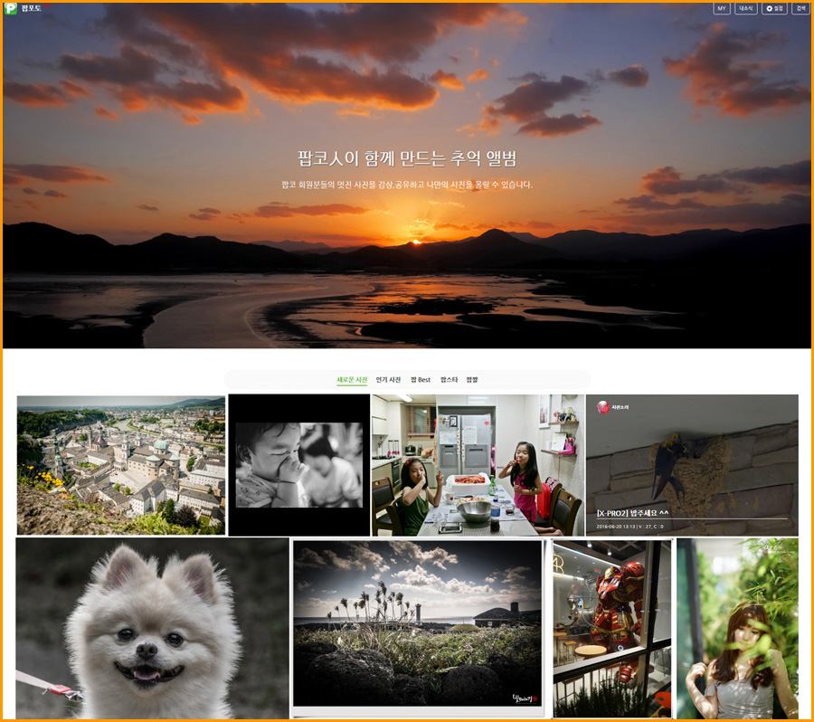Open the Salzburg cityscape photo thumbnail

120,465
